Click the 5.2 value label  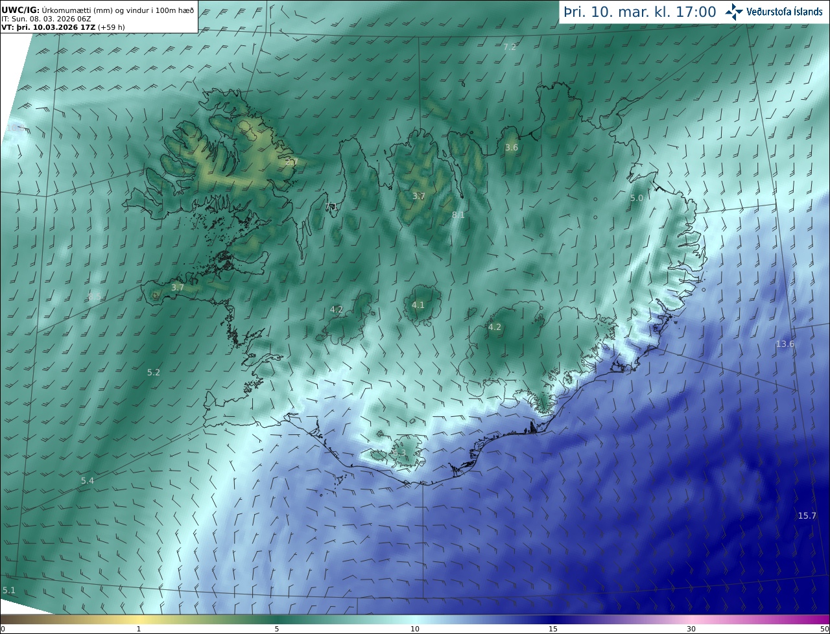pyautogui.click(x=154, y=372)
